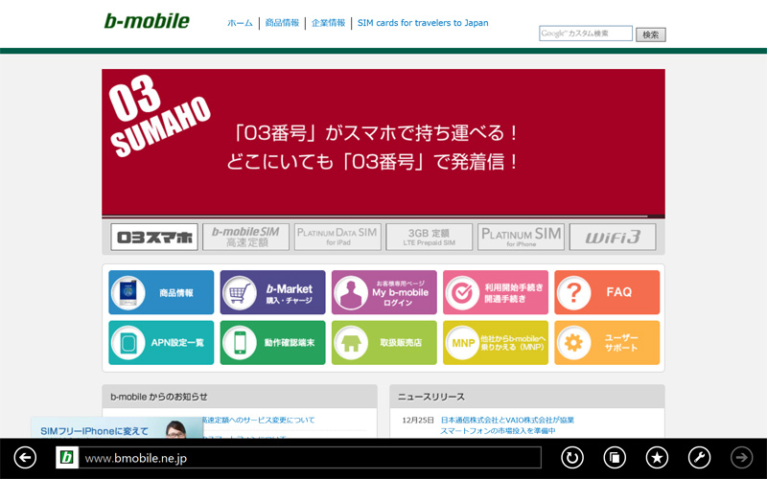Open the tabs view icon
This screenshot has width=767, height=479.
[615, 458]
